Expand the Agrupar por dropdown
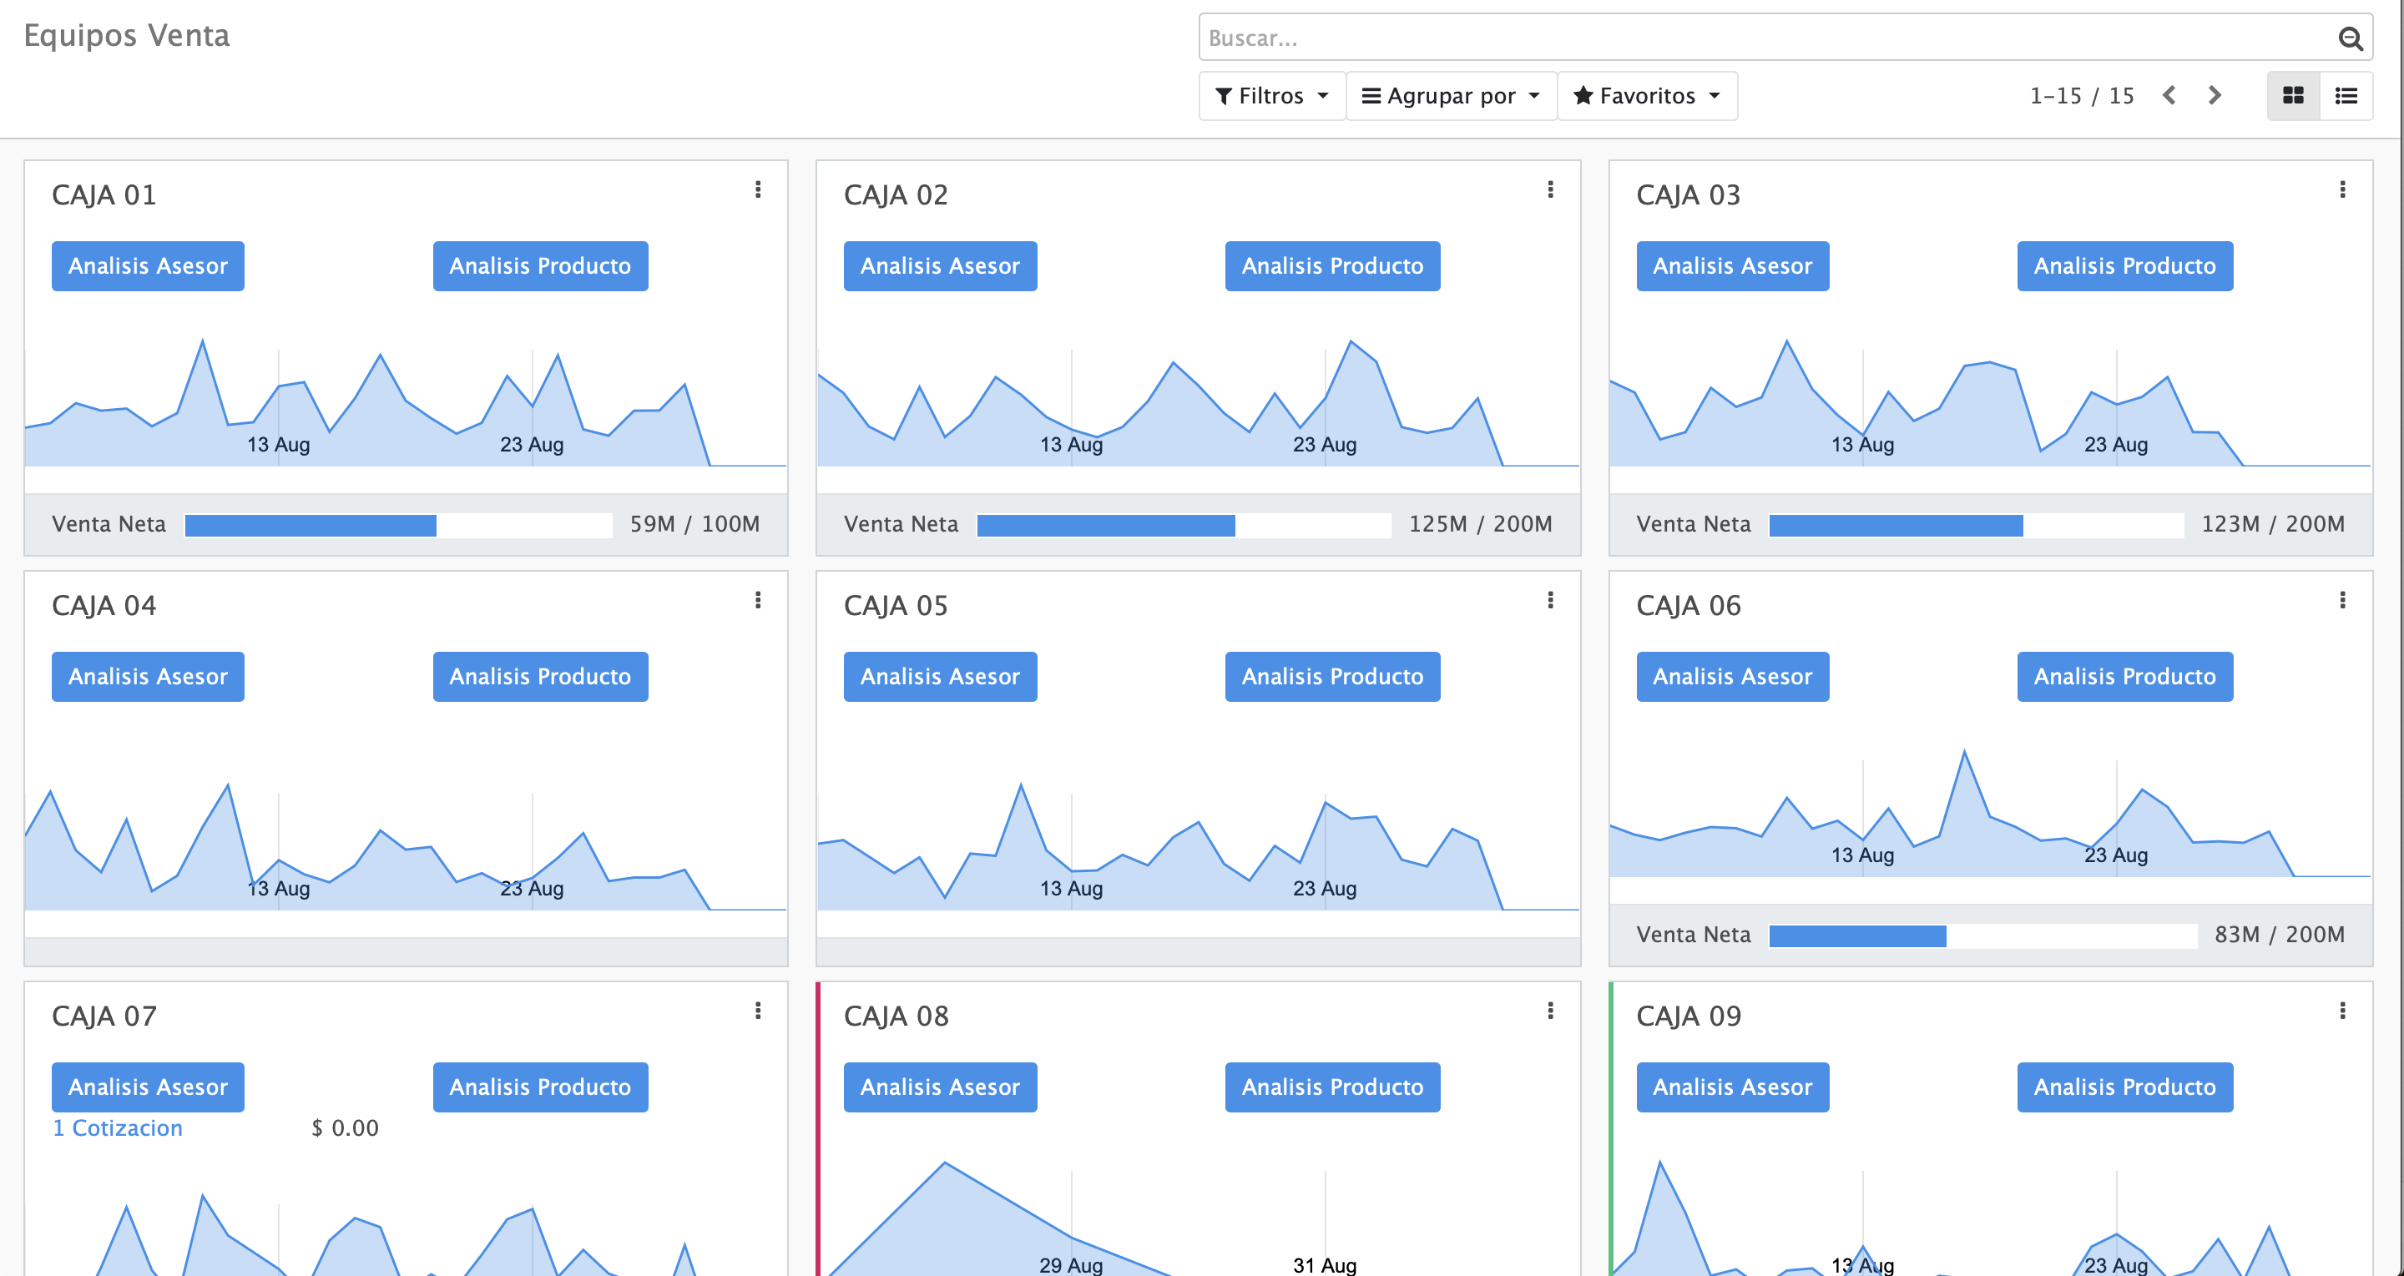Viewport: 2404px width, 1276px height. [1452, 96]
